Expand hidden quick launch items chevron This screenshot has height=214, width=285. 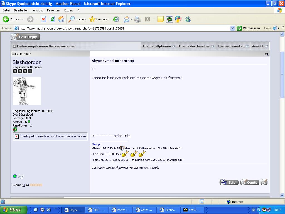[55, 208]
